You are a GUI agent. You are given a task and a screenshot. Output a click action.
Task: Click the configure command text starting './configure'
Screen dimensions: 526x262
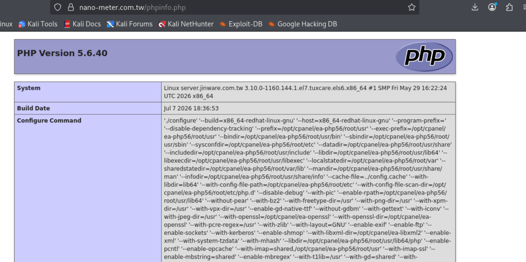click(x=308, y=189)
